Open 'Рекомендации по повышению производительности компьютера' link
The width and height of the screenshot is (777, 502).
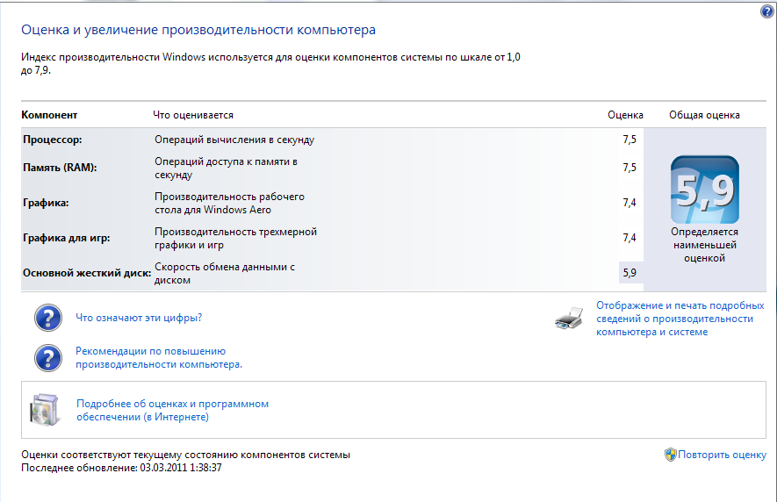[x=159, y=358]
